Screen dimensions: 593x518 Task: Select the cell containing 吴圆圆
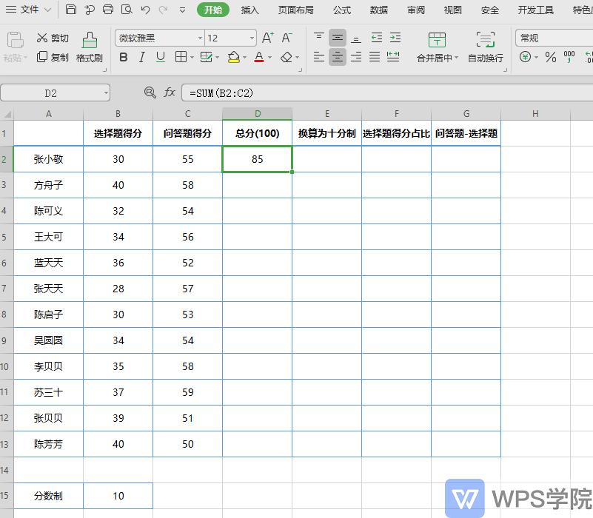click(47, 340)
